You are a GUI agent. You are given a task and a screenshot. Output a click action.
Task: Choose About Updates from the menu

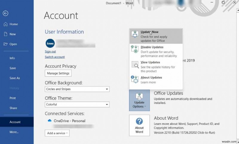(156, 80)
